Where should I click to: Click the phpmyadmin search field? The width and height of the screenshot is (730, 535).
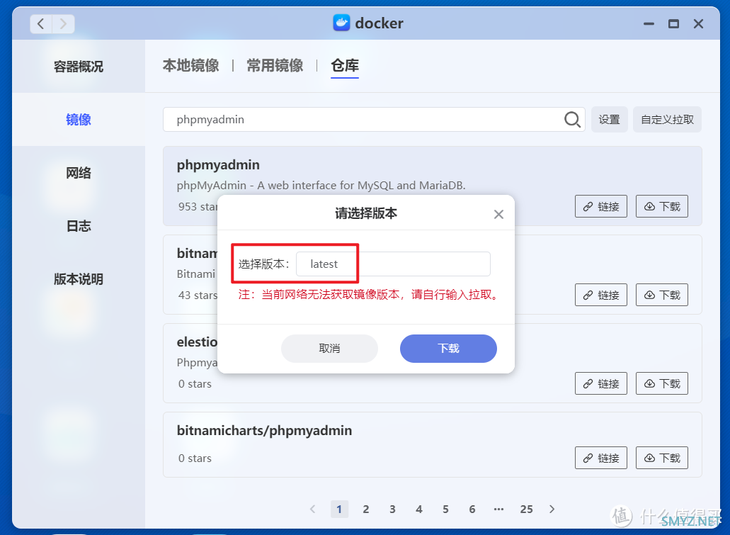[x=374, y=120]
